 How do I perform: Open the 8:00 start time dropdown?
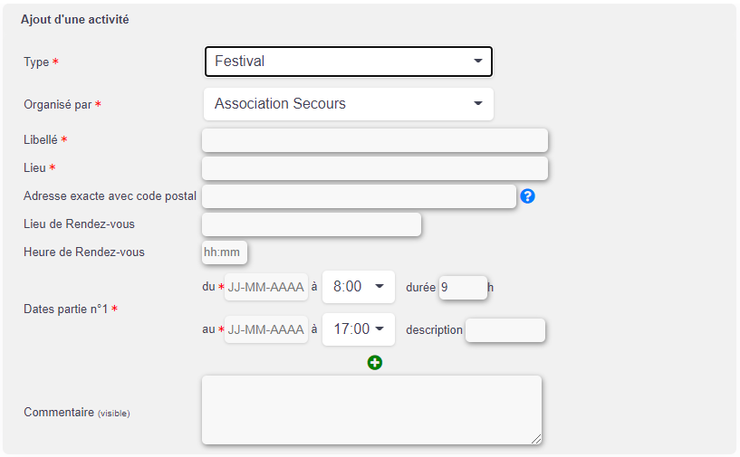[x=358, y=286]
